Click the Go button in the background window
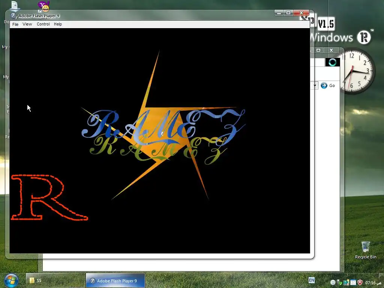 point(328,85)
